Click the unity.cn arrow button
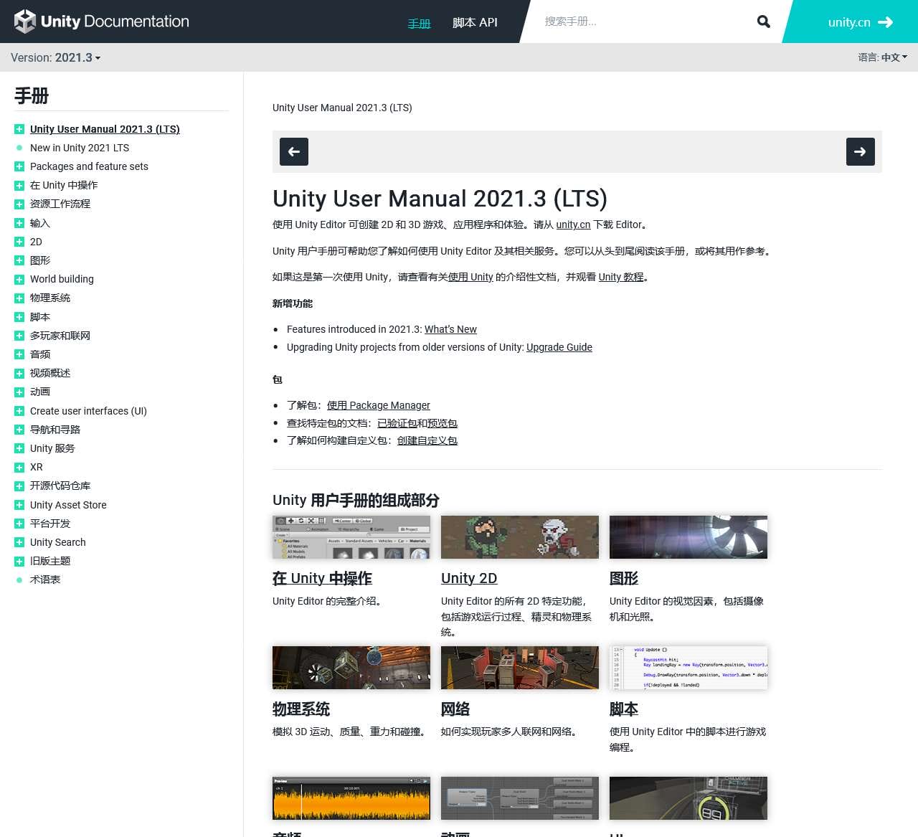 860,22
